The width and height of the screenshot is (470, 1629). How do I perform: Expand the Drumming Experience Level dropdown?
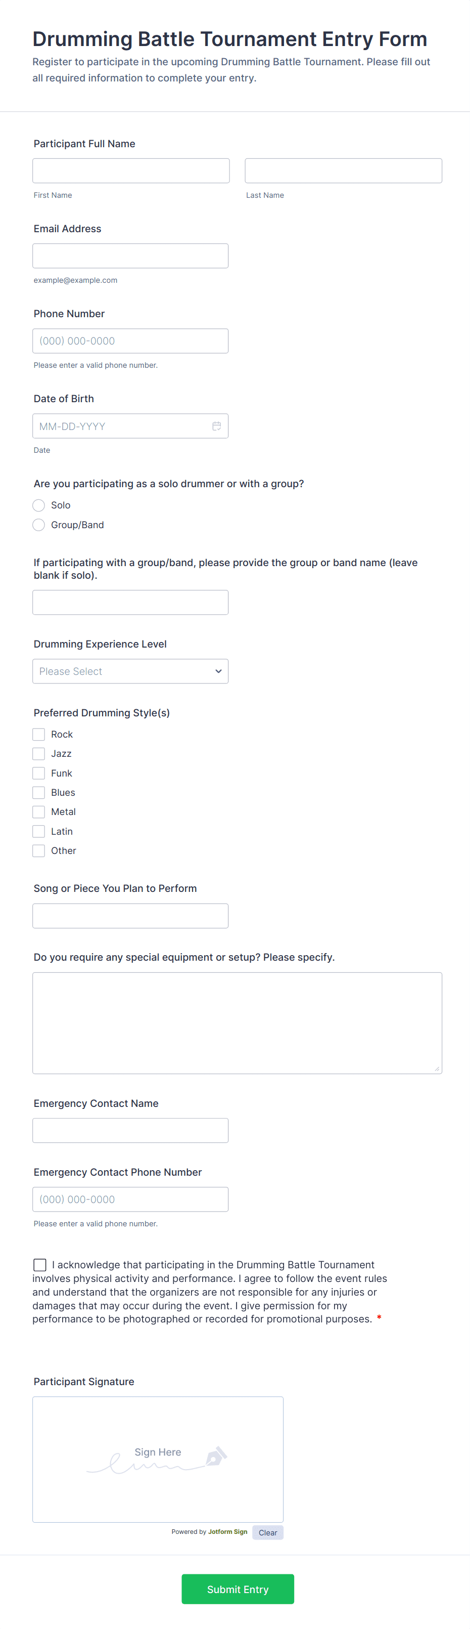(130, 672)
